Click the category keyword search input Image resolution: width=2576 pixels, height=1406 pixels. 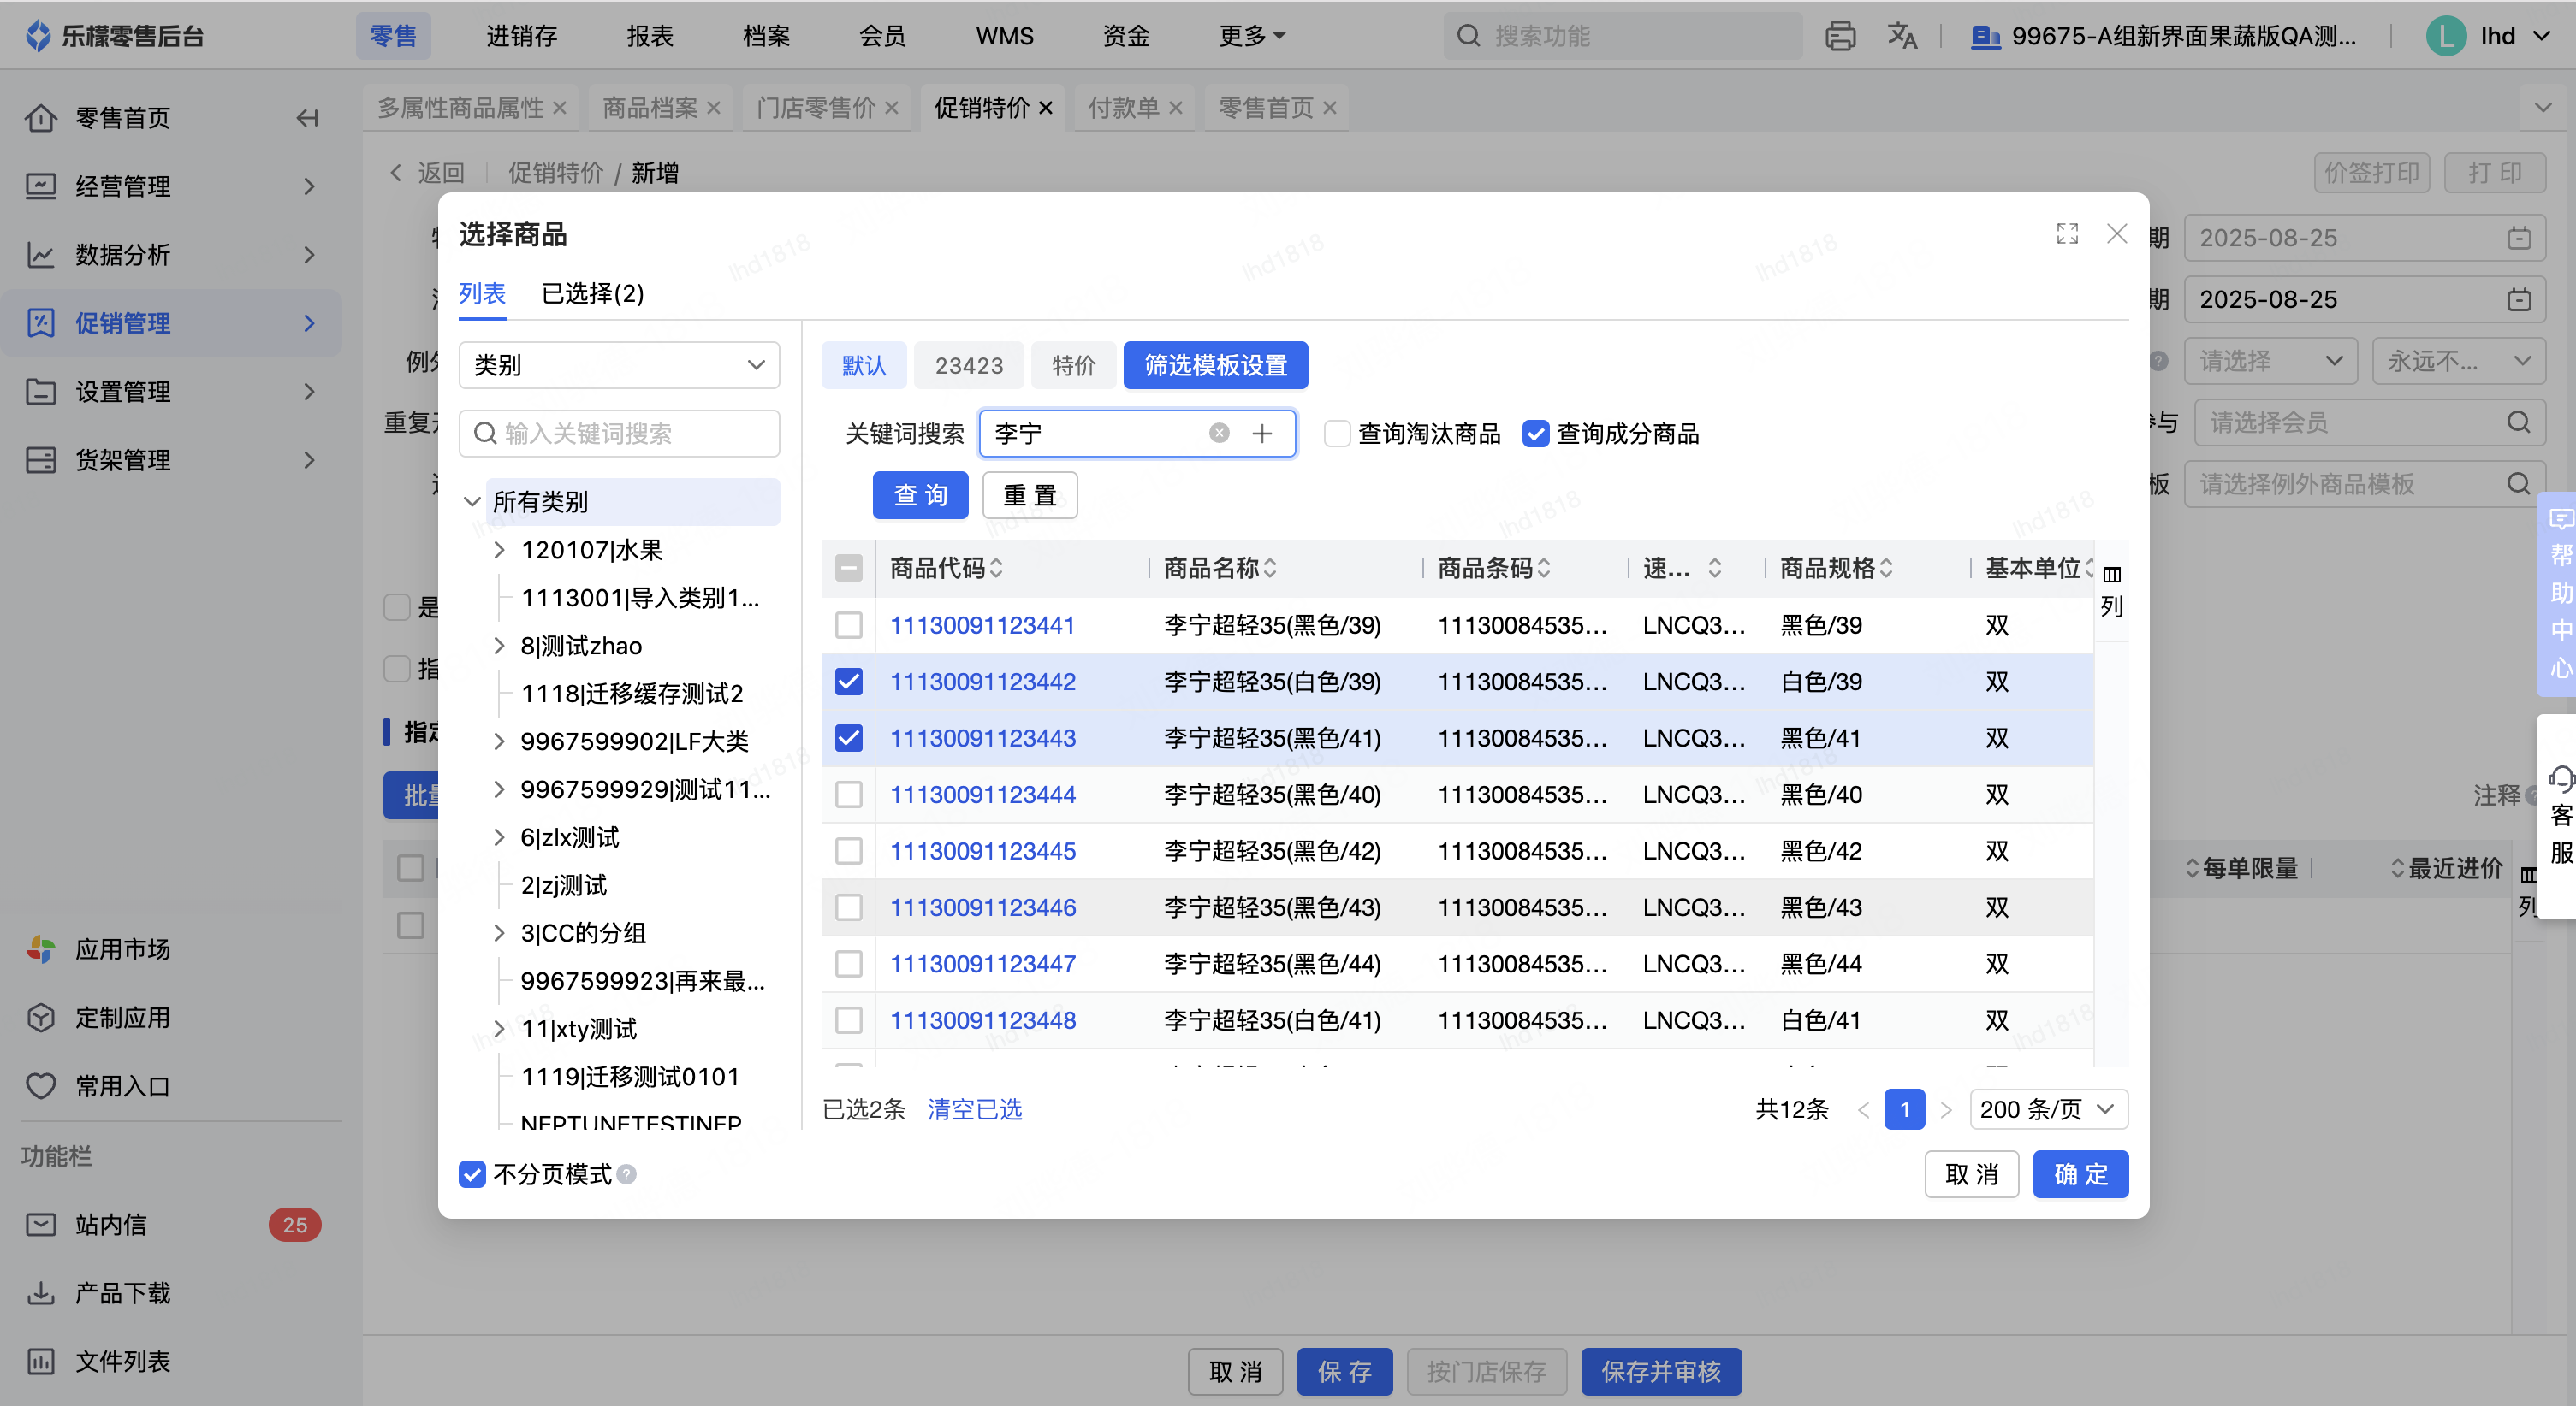click(x=620, y=433)
